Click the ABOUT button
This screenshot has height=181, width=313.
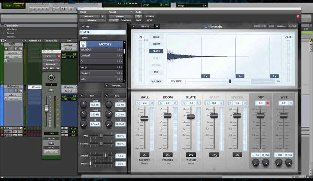coord(292,26)
